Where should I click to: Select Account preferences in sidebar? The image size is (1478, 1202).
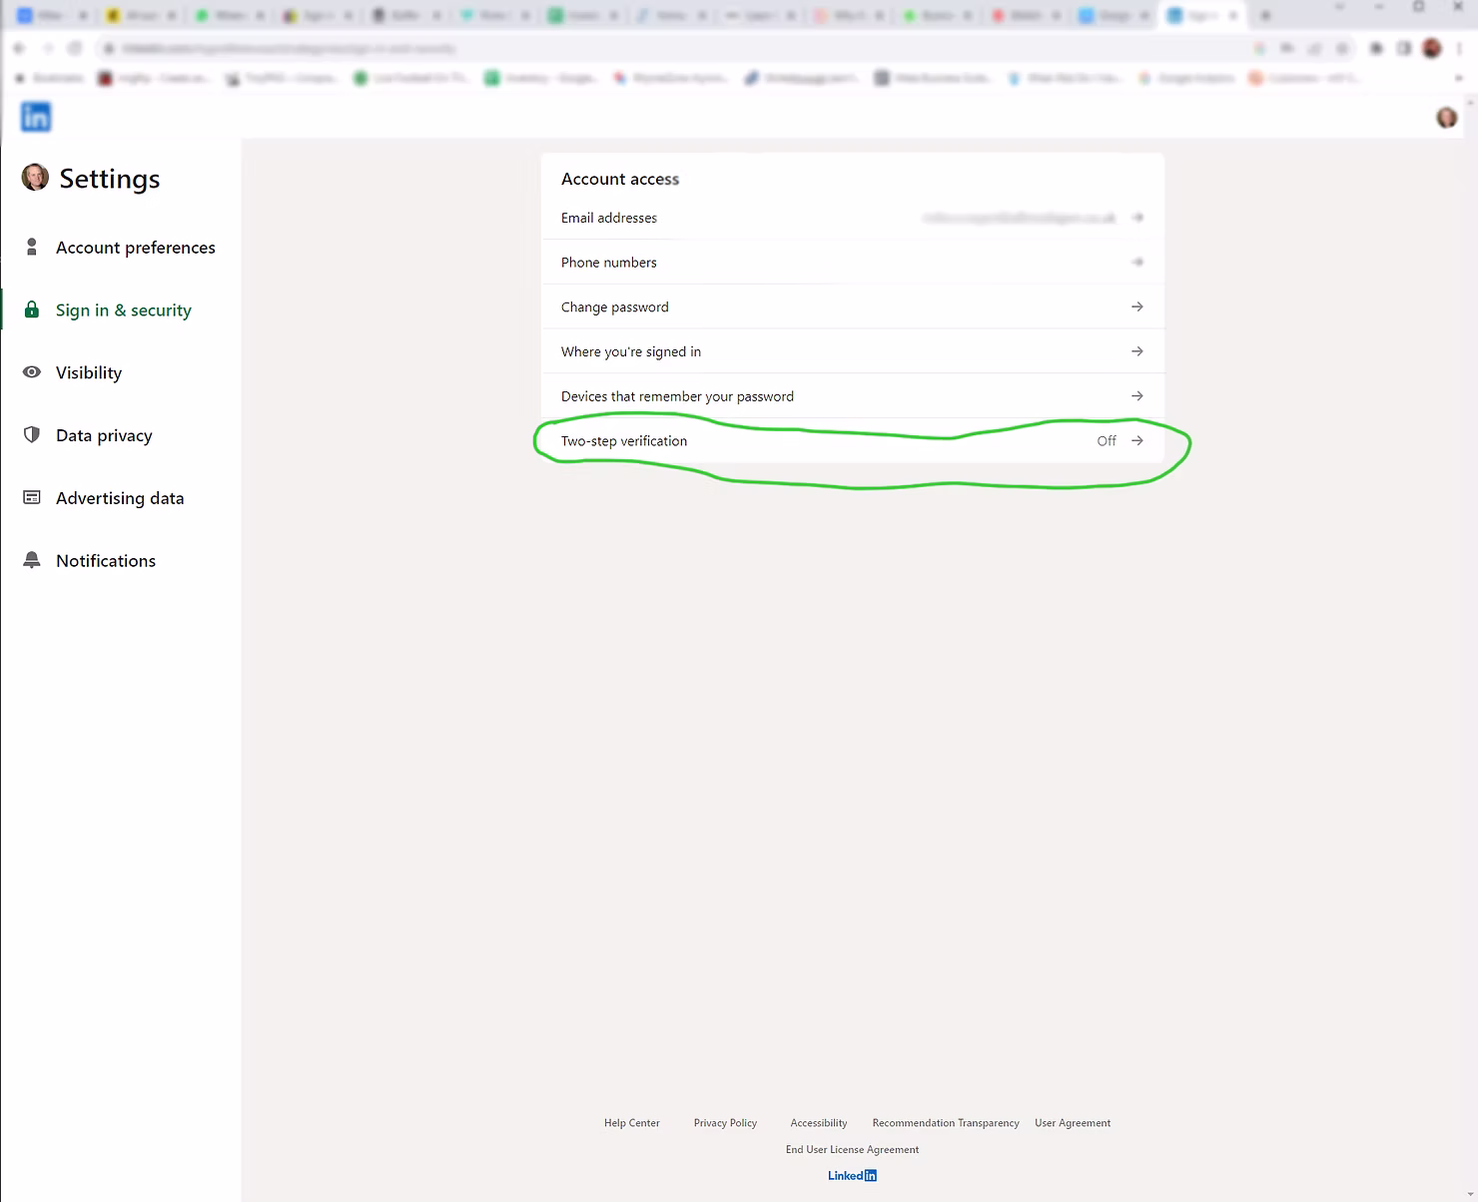[135, 248]
